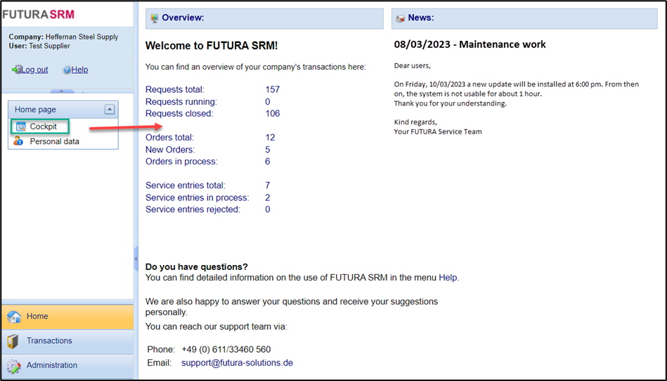The height and width of the screenshot is (381, 667).
Task: Click the Transactions binder icon
Action: (x=13, y=342)
